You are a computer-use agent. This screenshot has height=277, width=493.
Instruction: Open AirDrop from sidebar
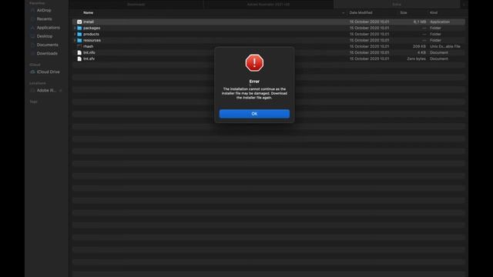pyautogui.click(x=44, y=10)
